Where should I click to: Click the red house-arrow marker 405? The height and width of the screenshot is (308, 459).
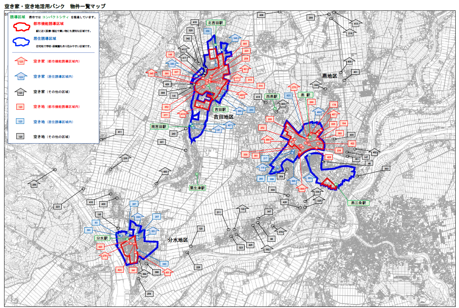click(242, 94)
